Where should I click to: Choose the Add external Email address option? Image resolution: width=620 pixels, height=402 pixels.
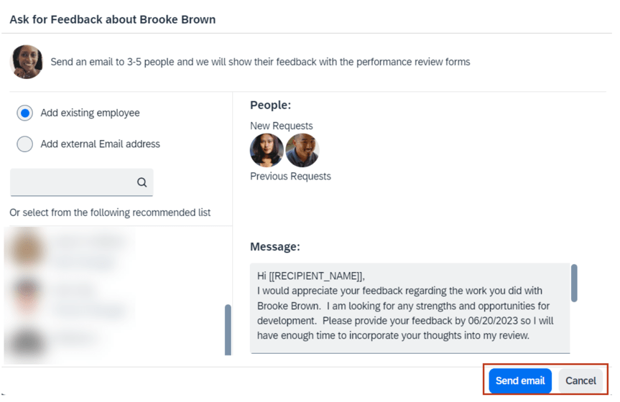click(x=25, y=144)
